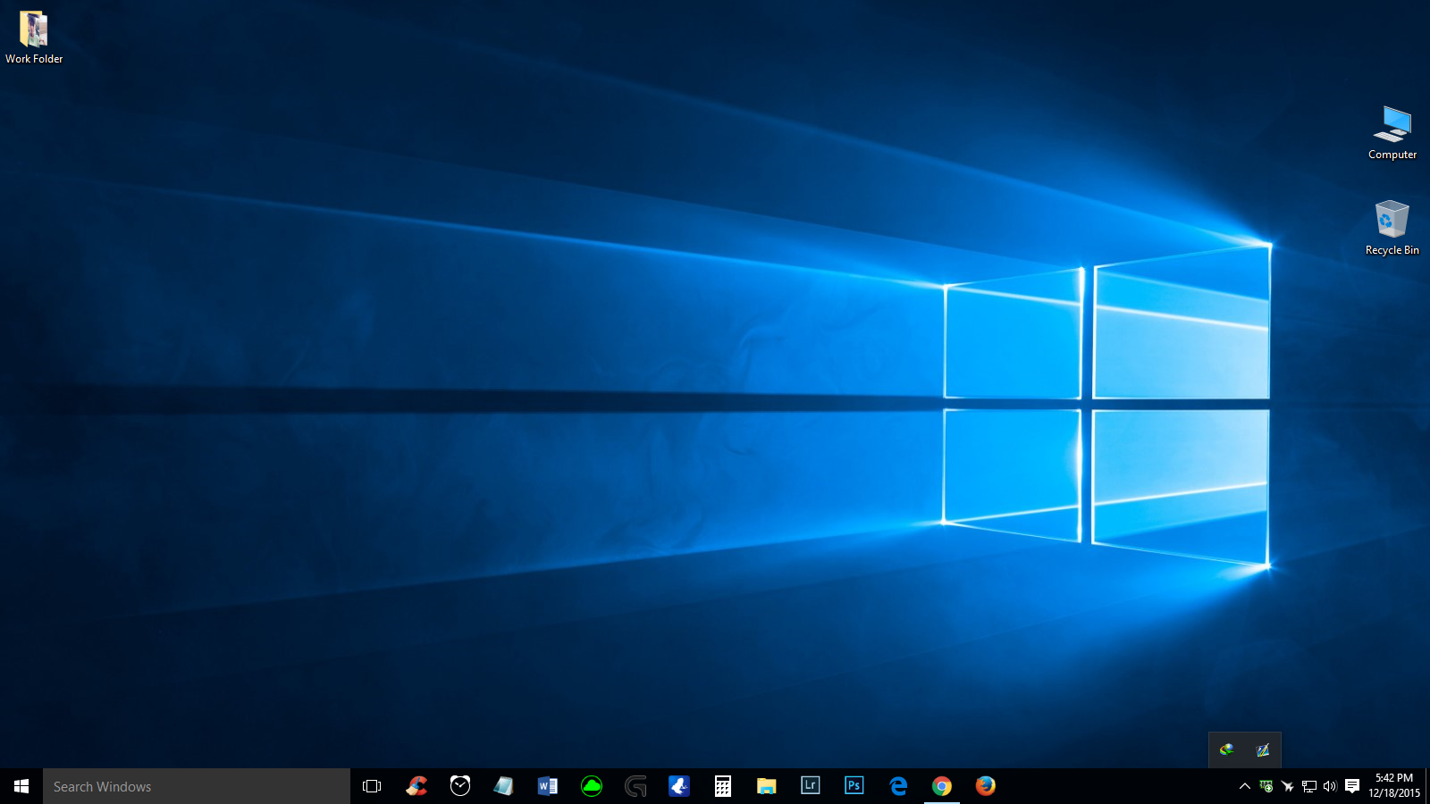
Task: Click the airplane mode tray icon
Action: pos(1287,786)
